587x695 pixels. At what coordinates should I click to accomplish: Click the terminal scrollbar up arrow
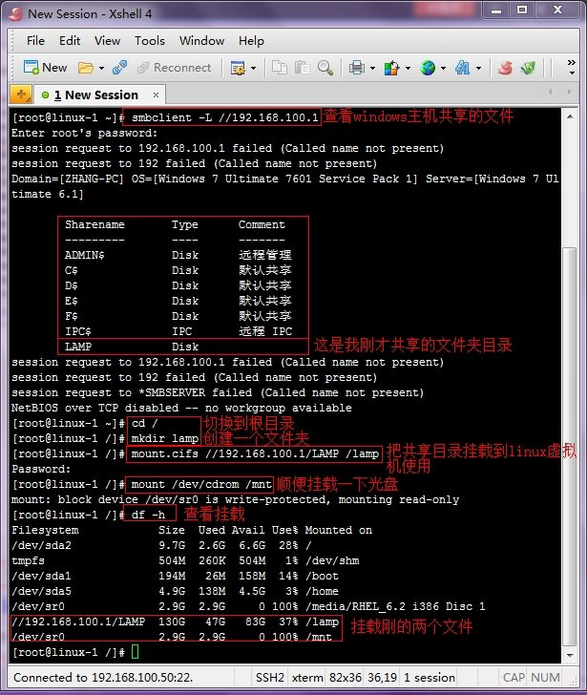point(570,116)
